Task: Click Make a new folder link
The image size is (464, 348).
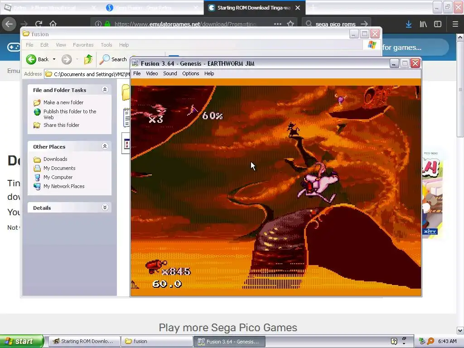Action: [x=63, y=102]
